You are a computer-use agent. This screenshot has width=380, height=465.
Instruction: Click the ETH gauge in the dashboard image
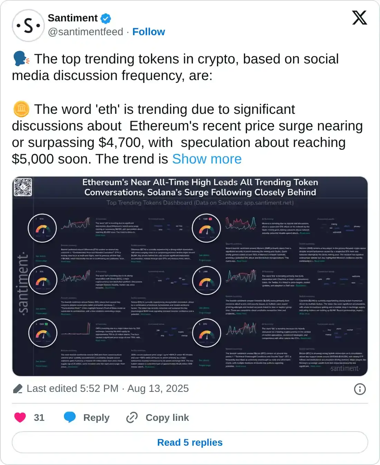point(42,228)
